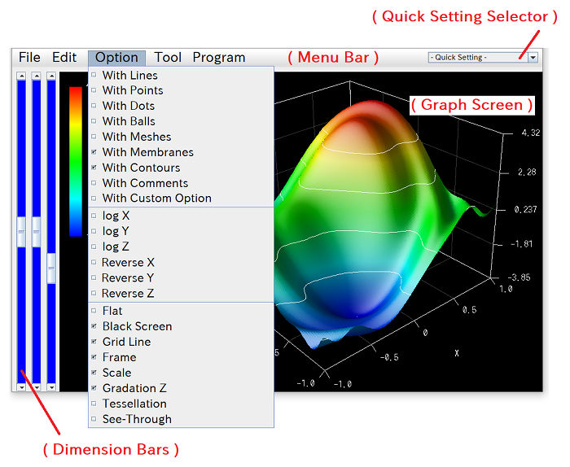The height and width of the screenshot is (467, 570).
Task: Click the Z axis value 4.32
Action: click(x=531, y=133)
